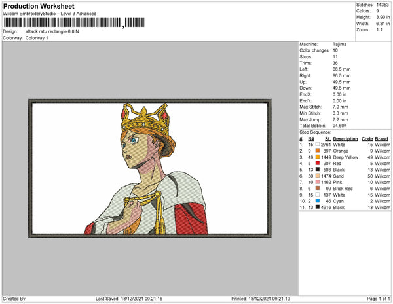Click the Color changes value '10'
This screenshot has width=393, height=304.
click(335, 50)
